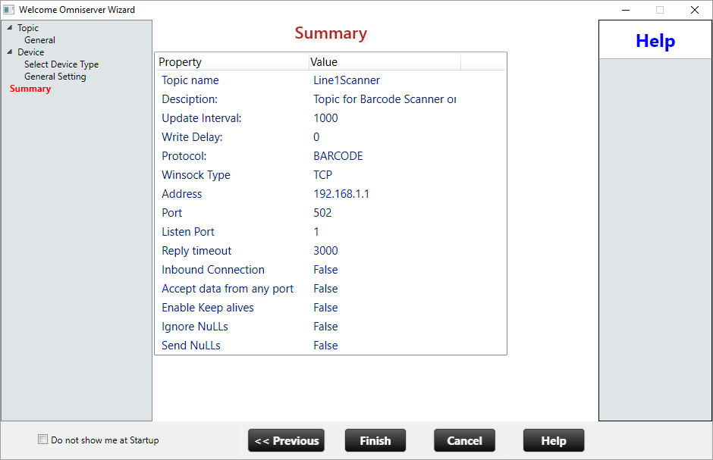Enable Do not show me at Startup

[x=43, y=440]
